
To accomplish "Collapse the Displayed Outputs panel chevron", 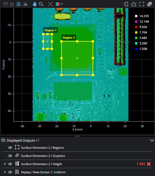I will [x=152, y=140].
